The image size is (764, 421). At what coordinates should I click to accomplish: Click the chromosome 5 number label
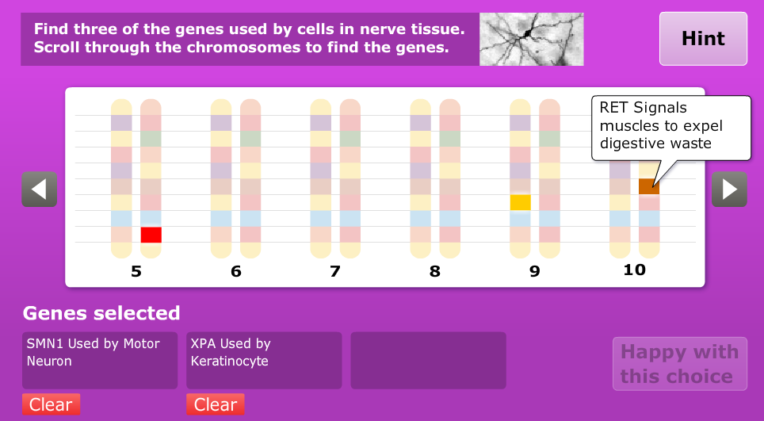click(136, 271)
